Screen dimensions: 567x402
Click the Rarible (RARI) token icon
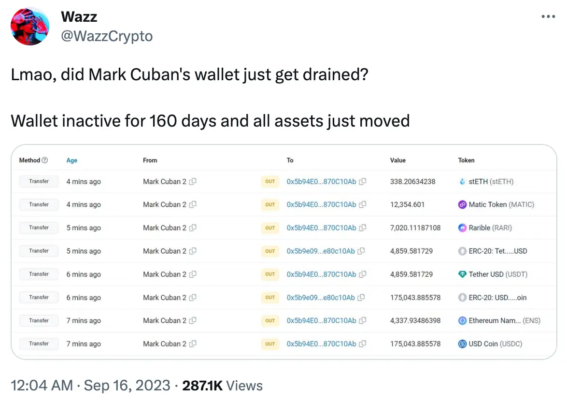[x=462, y=228]
